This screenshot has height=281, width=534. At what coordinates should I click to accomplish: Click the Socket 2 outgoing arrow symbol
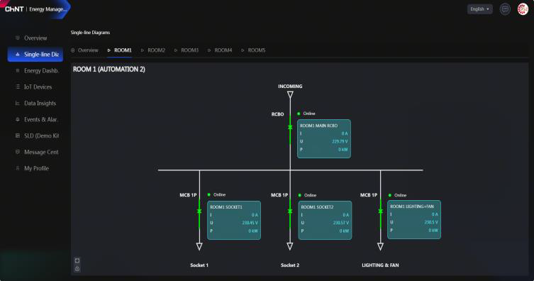point(290,246)
